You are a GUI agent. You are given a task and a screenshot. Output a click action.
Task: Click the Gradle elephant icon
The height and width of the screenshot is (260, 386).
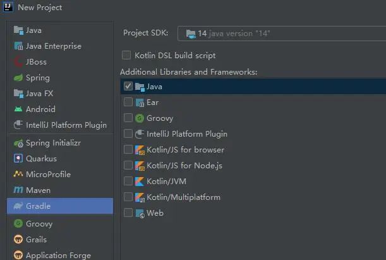pos(18,206)
